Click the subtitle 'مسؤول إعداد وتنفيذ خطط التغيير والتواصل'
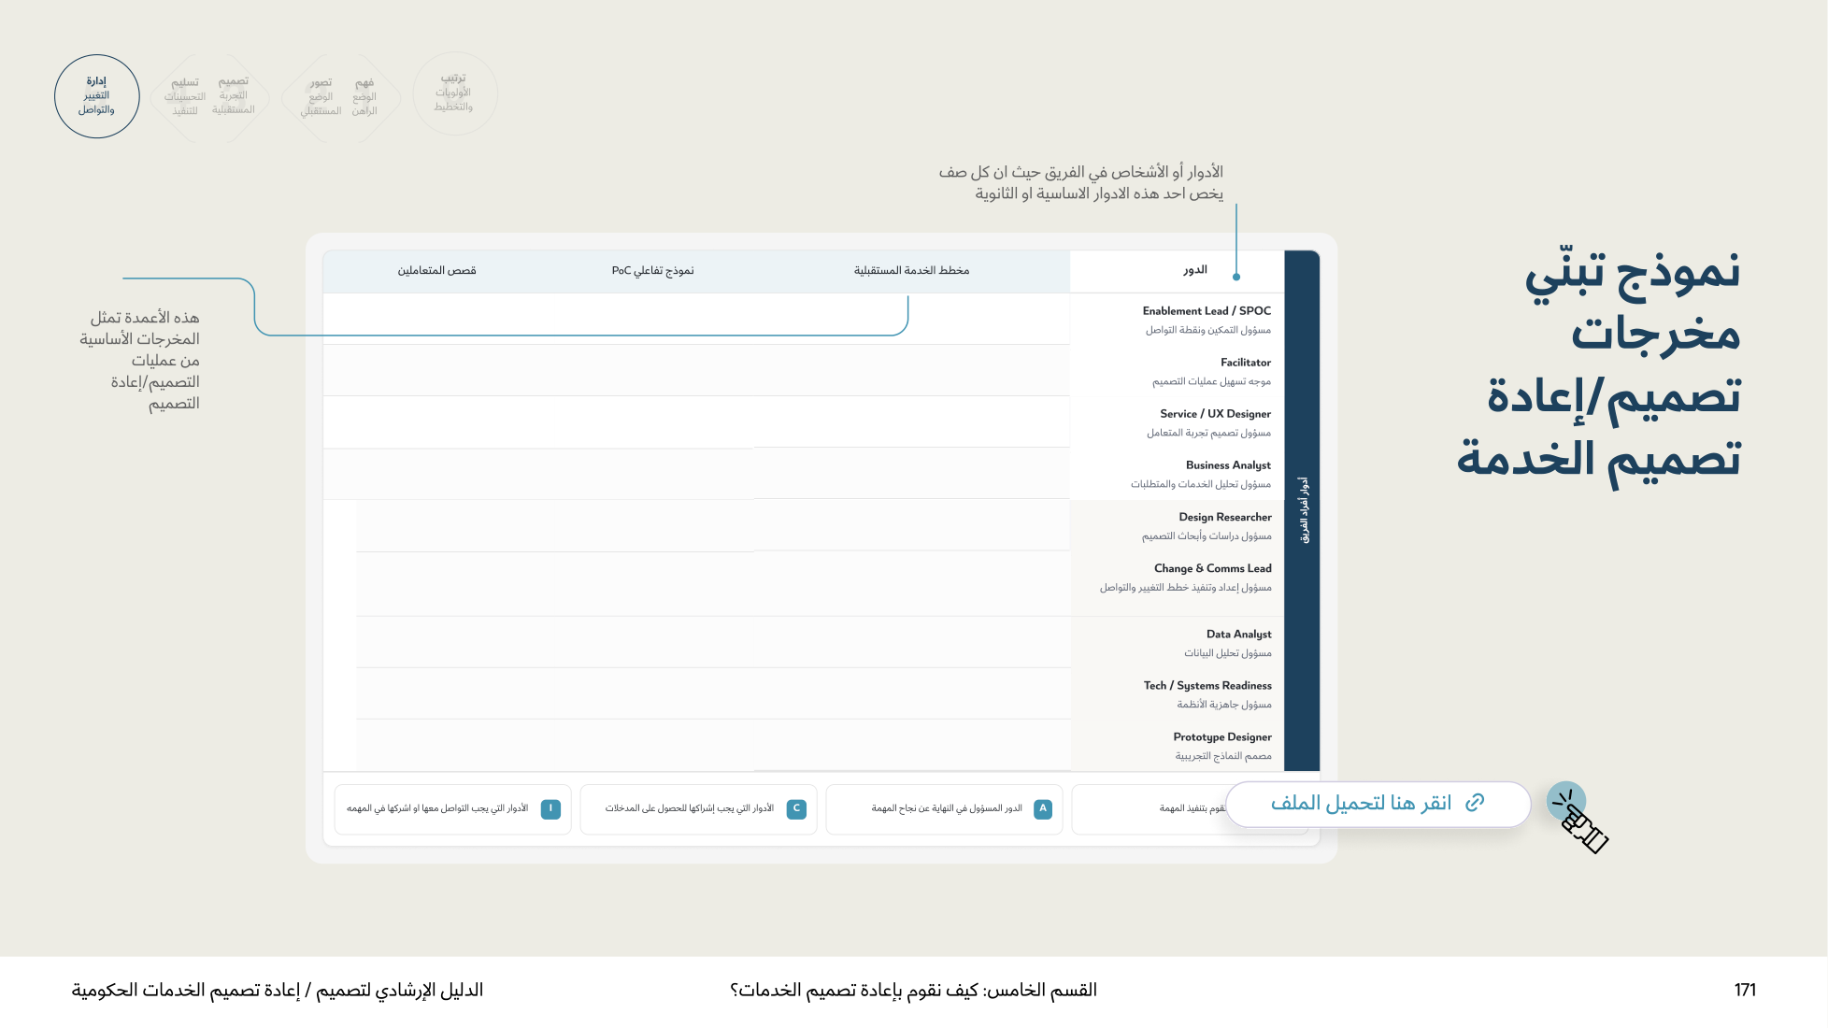Screen dimensions: 1828x1028 tap(1186, 588)
